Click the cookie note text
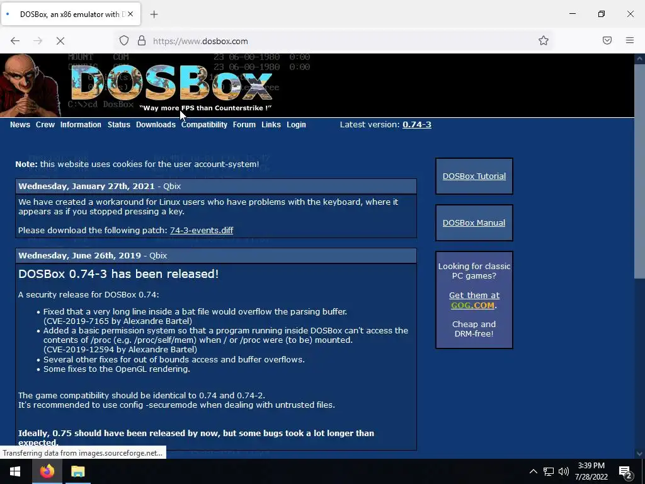 [137, 164]
